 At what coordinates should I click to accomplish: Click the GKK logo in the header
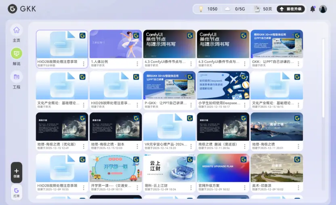(13, 9)
